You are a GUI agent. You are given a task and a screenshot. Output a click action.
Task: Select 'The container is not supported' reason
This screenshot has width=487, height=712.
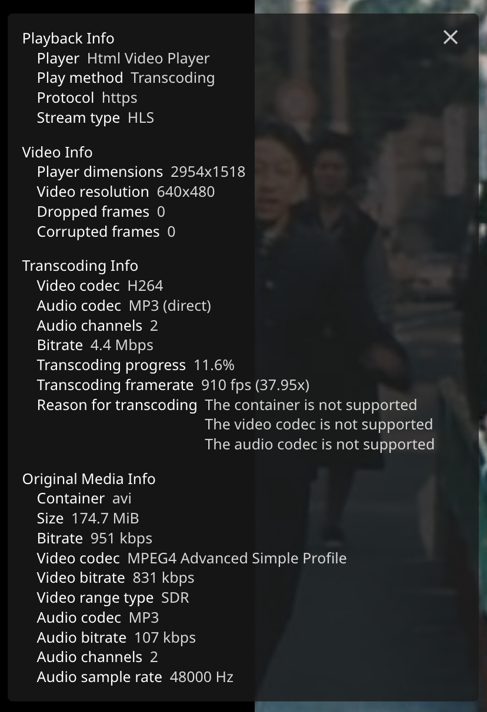point(311,405)
